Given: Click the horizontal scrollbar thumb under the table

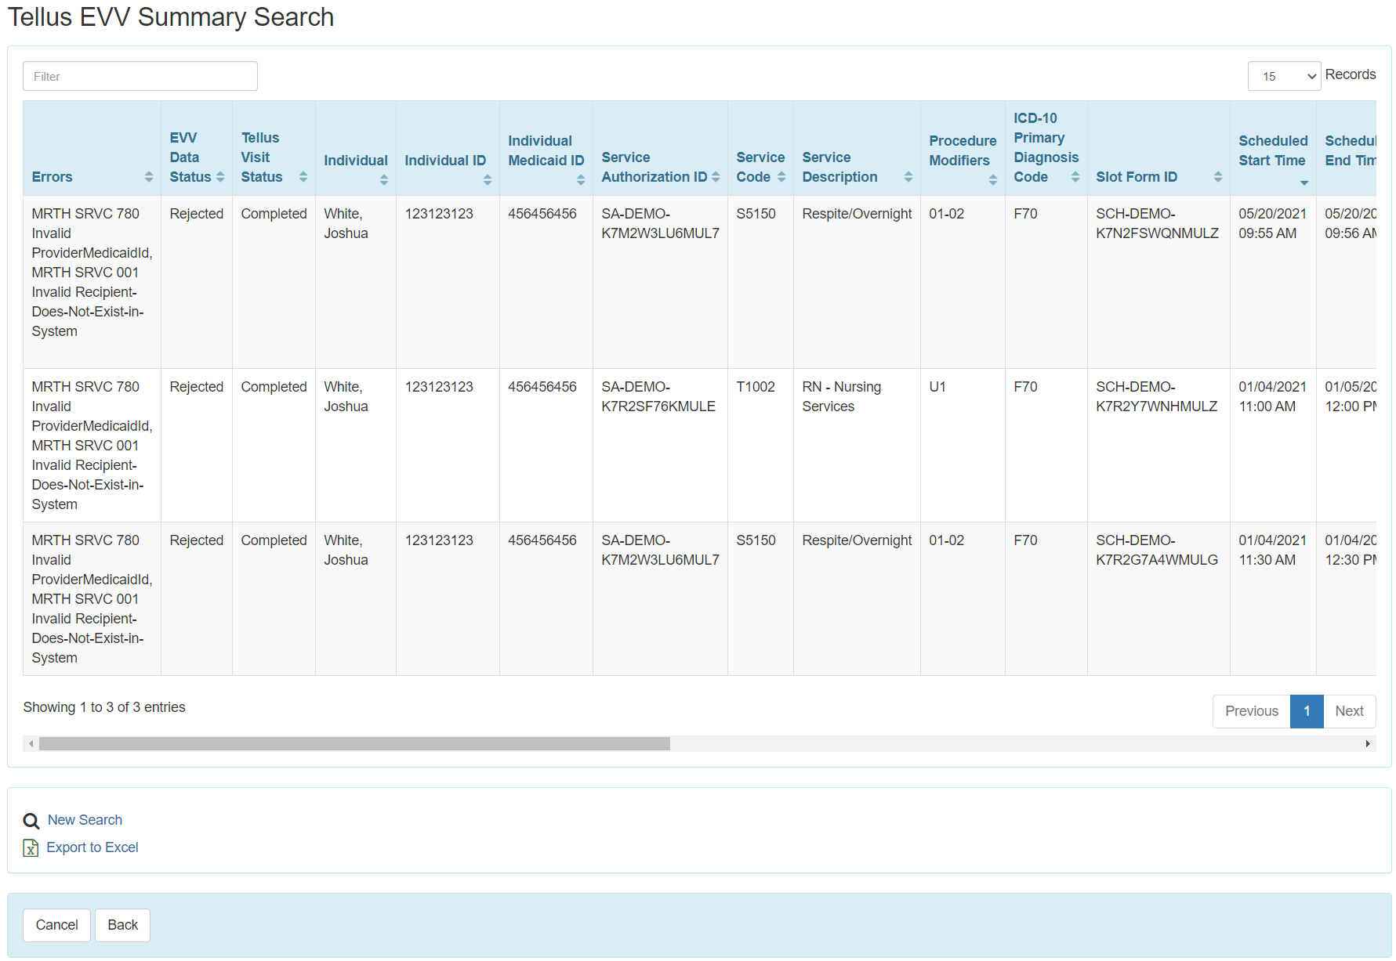Looking at the screenshot, I should point(354,744).
